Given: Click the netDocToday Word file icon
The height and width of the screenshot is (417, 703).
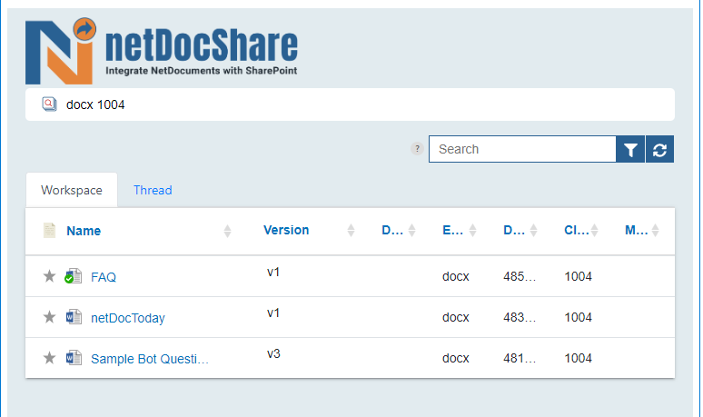Looking at the screenshot, I should pos(74,317).
